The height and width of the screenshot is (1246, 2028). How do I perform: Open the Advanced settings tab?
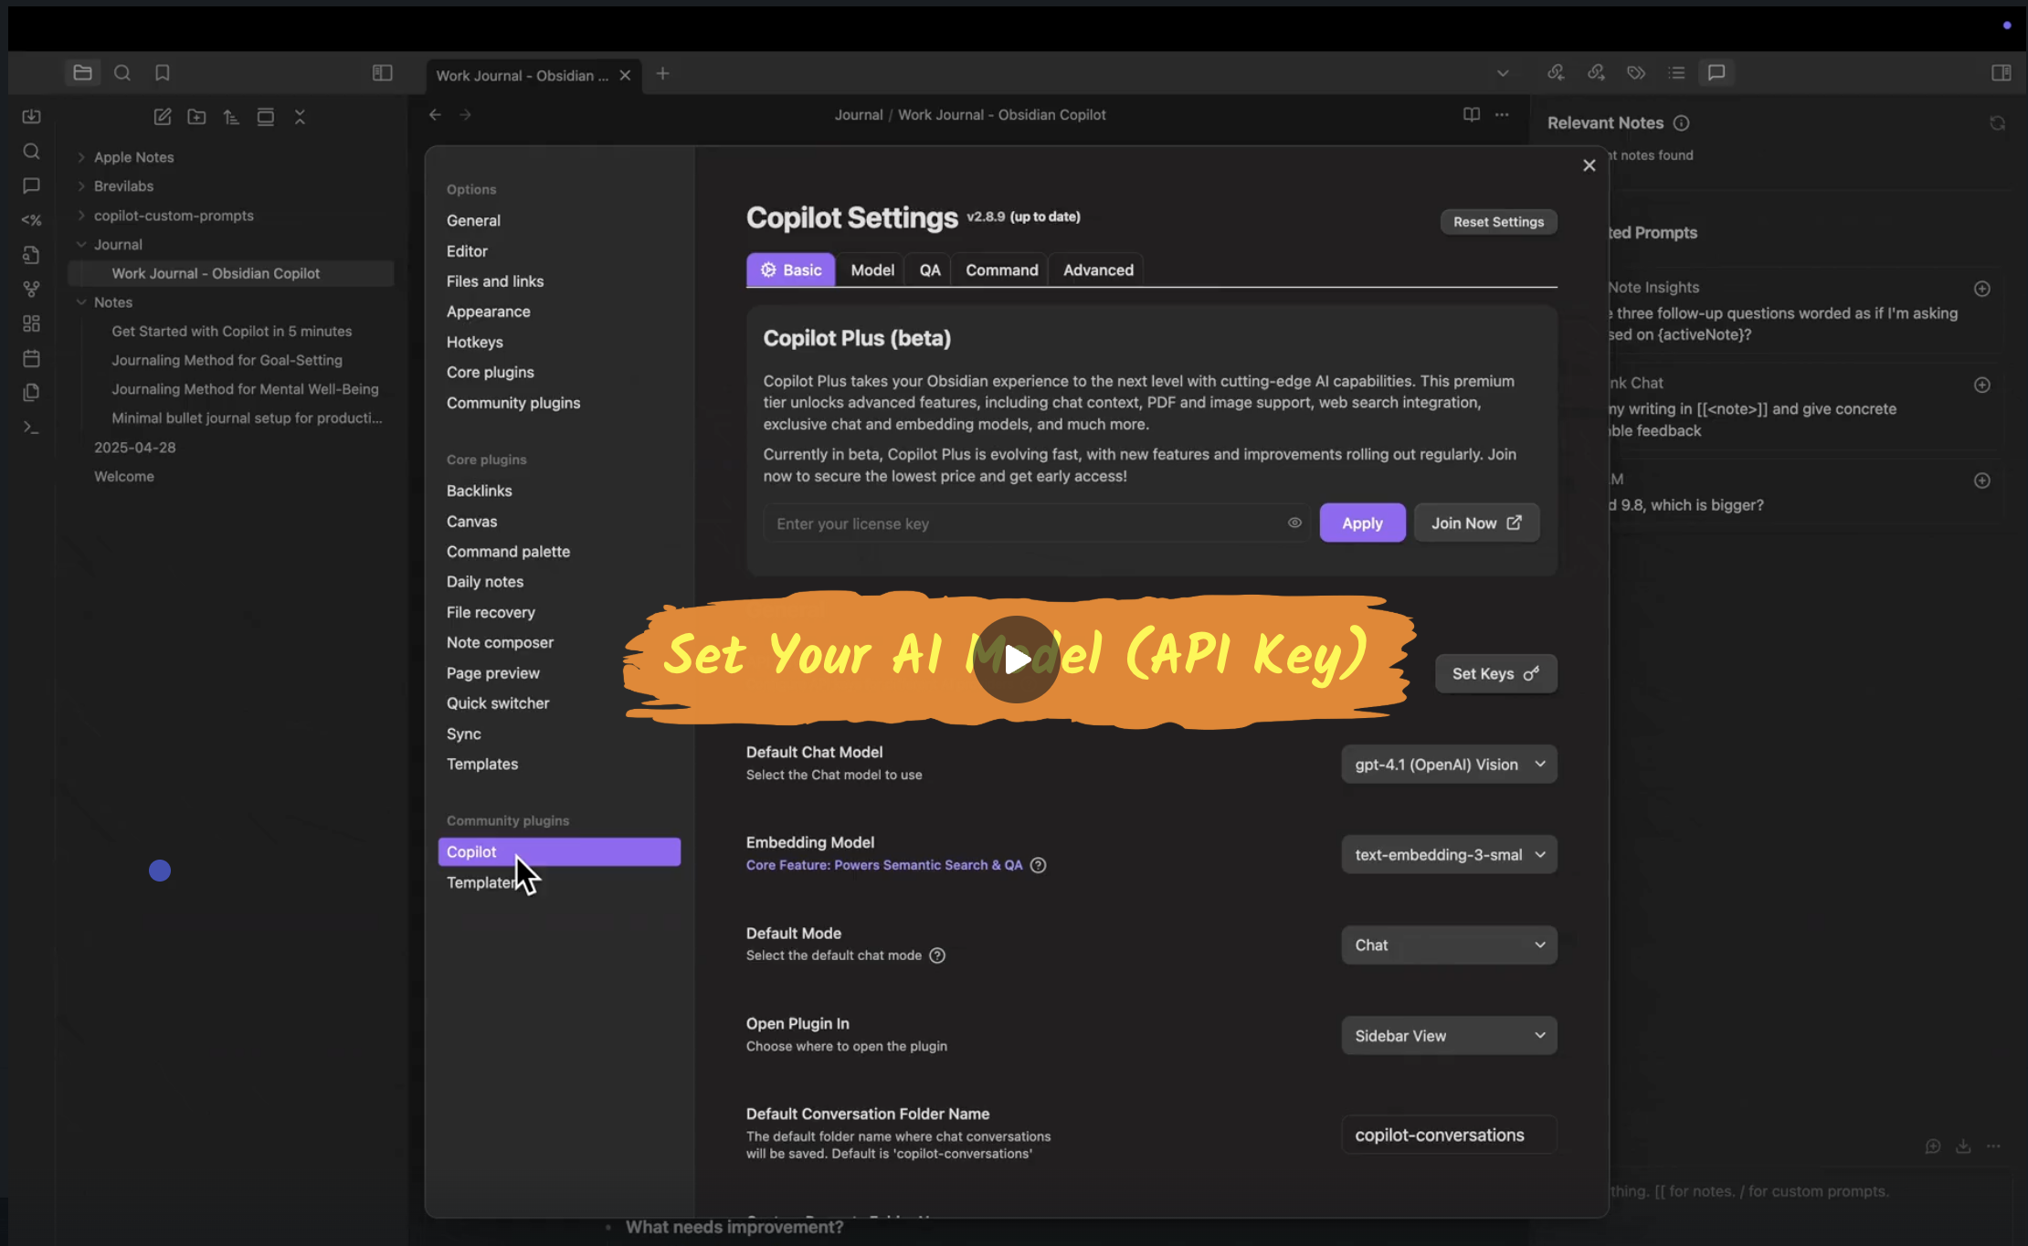coord(1098,270)
